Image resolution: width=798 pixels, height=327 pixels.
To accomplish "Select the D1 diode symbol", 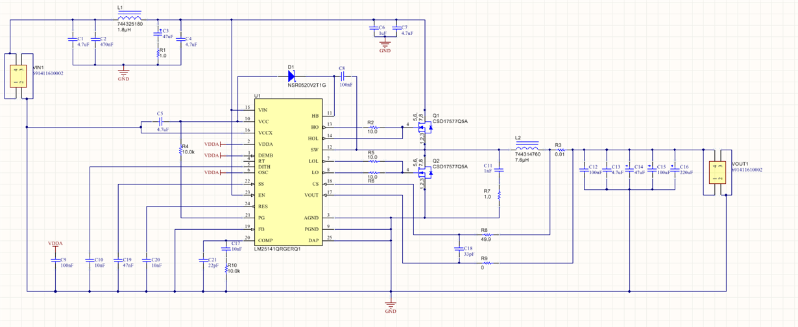I will click(291, 76).
